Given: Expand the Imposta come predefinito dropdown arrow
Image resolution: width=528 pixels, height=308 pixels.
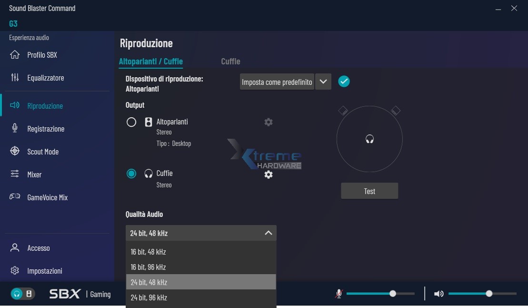Looking at the screenshot, I should click(323, 82).
